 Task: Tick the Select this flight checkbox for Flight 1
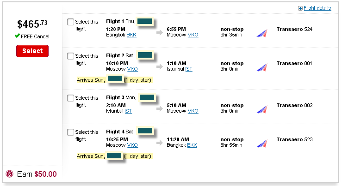pos(70,22)
